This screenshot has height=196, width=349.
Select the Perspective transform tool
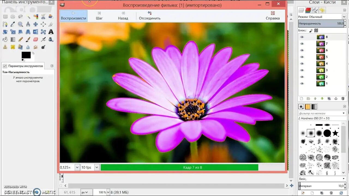click(x=28, y=32)
